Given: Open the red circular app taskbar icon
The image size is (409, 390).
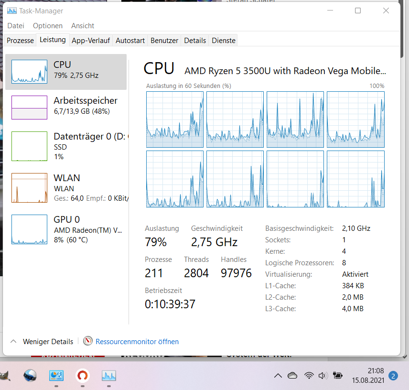Looking at the screenshot, I should pos(83,376).
